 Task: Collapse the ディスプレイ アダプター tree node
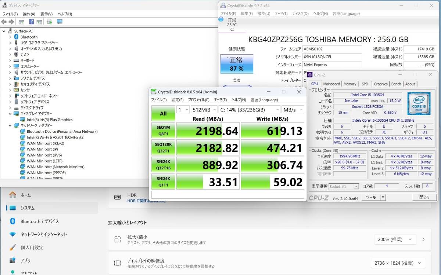click(10, 114)
